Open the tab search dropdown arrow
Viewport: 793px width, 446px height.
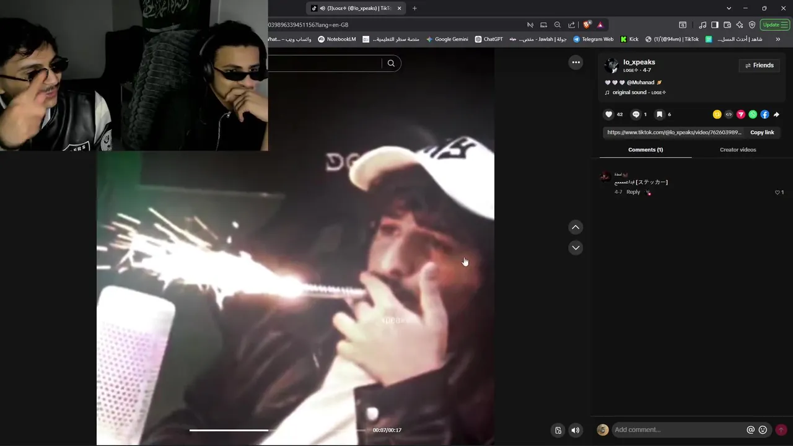tap(729, 8)
